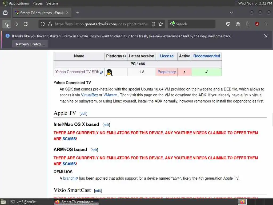The image size is (273, 205).
Task: Open the Proprietary license link
Action: 167,72
